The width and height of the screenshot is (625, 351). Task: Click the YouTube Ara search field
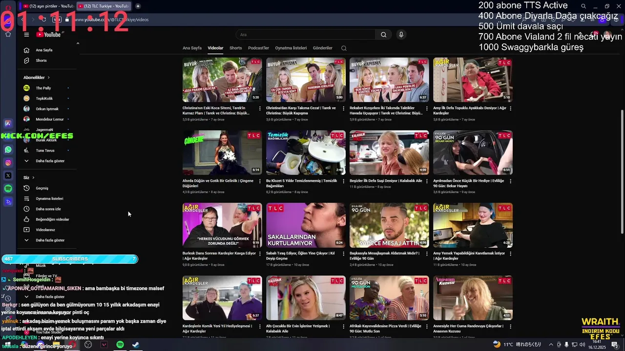pyautogui.click(x=306, y=35)
